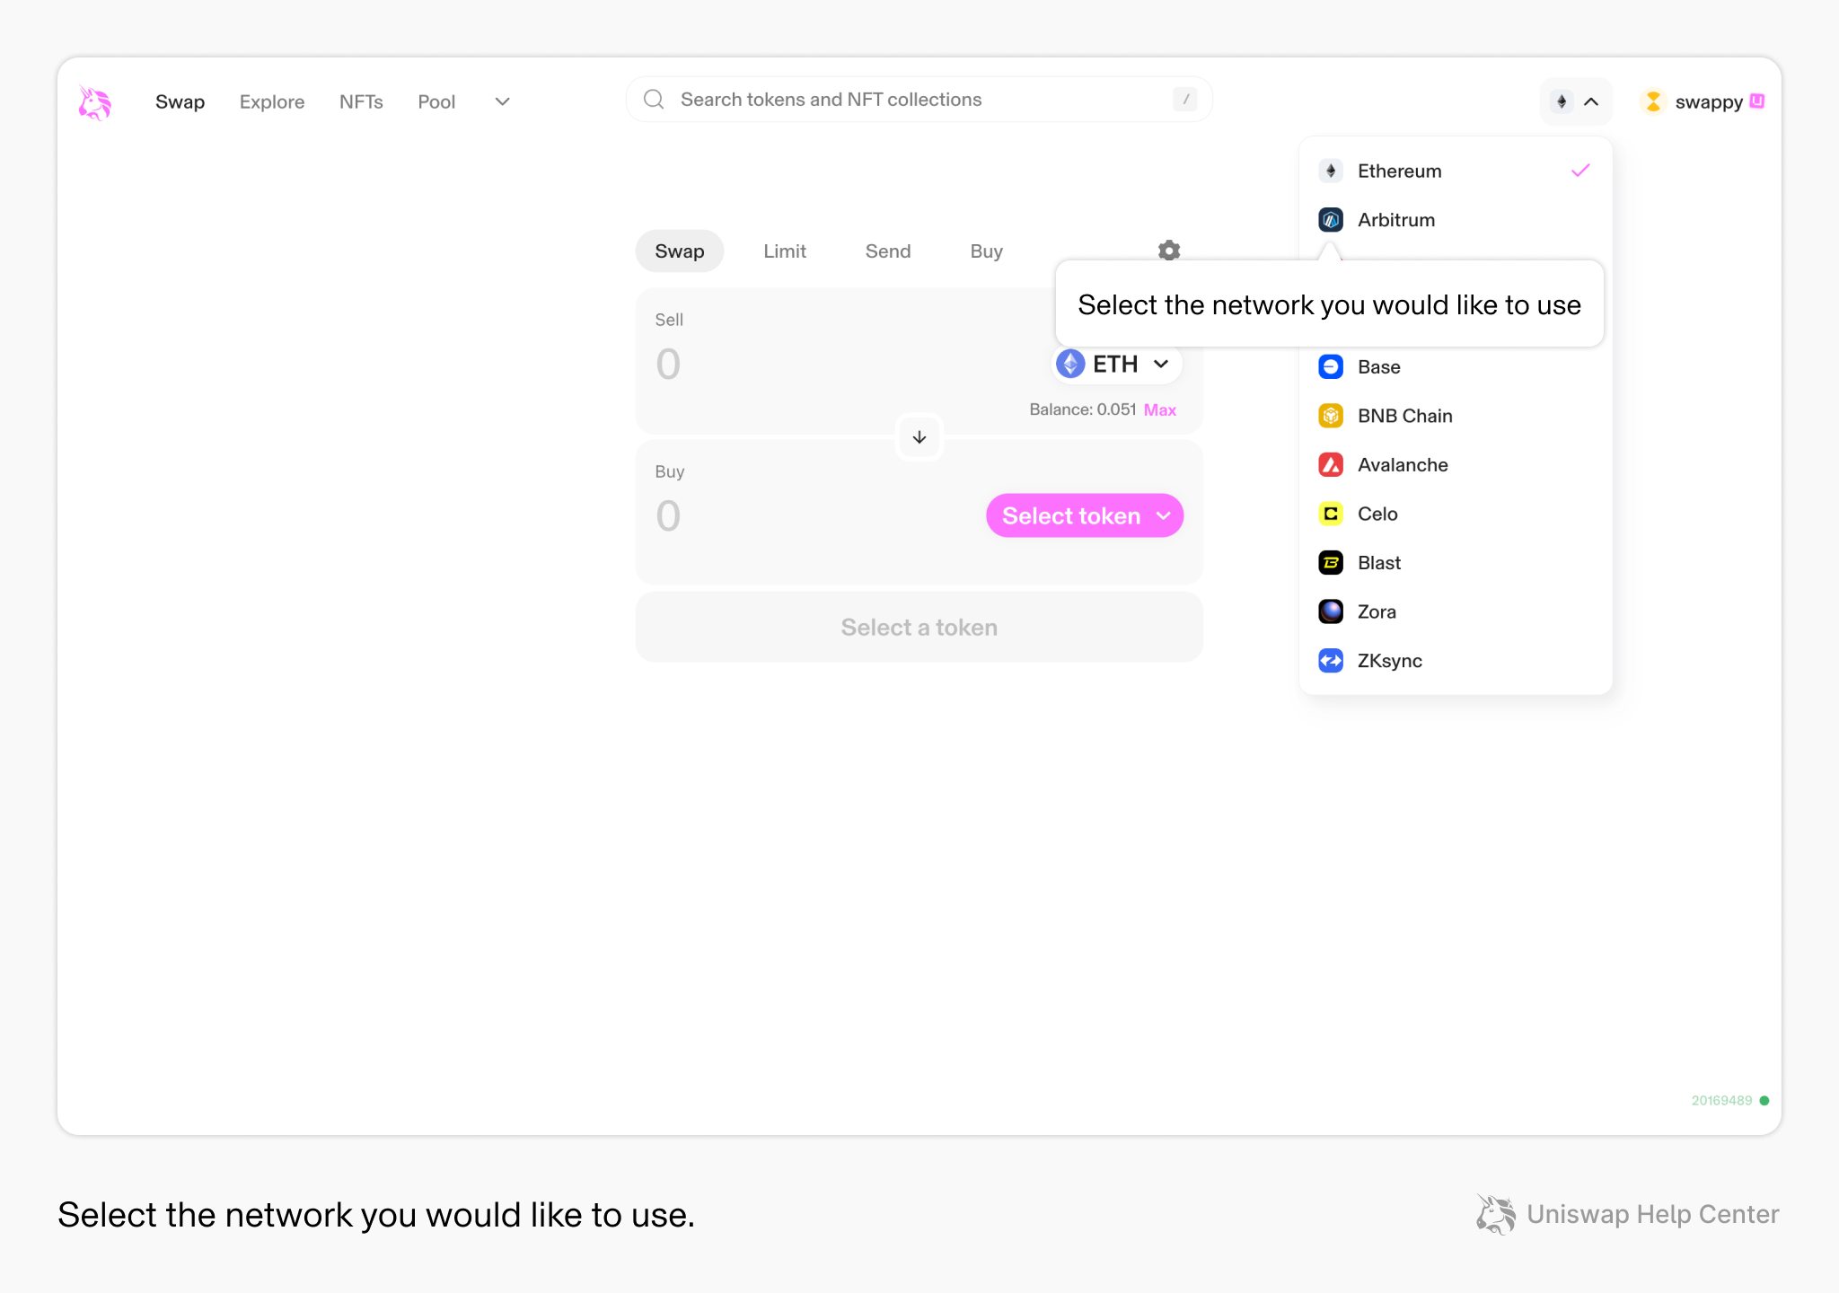Image resolution: width=1839 pixels, height=1293 pixels.
Task: Click the Uniswap unicorn logo
Action: point(95,101)
